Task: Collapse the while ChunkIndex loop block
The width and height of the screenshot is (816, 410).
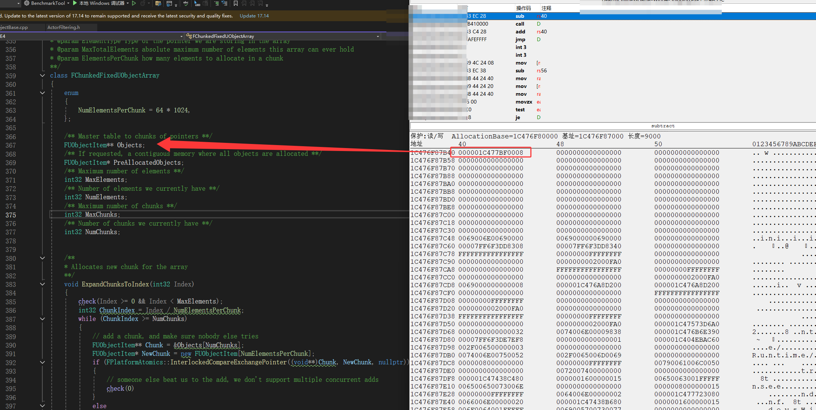Action: [42, 319]
